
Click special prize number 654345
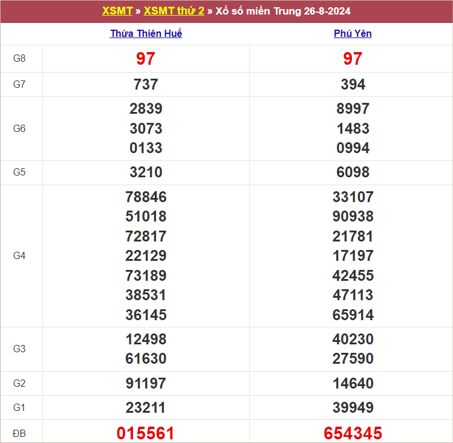[353, 433]
